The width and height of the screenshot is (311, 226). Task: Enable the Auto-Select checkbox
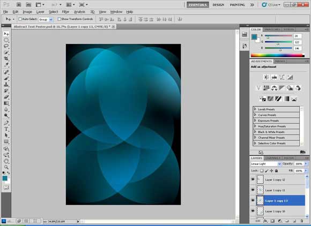pos(20,19)
